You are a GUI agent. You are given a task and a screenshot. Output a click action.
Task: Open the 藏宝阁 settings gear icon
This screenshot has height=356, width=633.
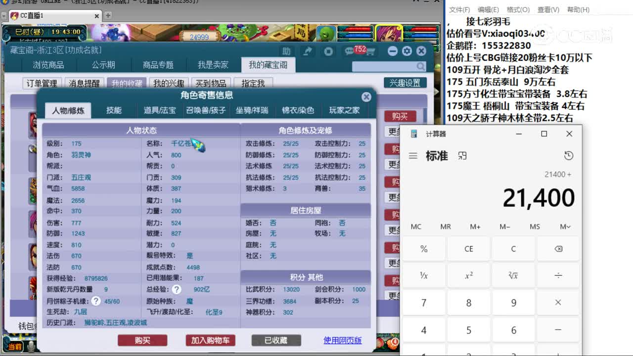[407, 51]
